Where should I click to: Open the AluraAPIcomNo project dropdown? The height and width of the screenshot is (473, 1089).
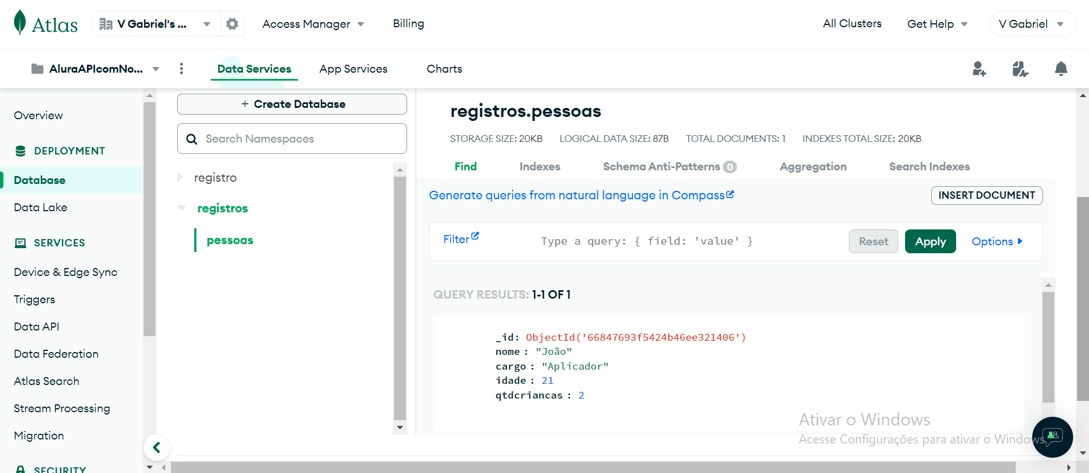[95, 69]
